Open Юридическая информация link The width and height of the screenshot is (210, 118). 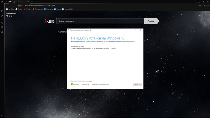click(101, 84)
